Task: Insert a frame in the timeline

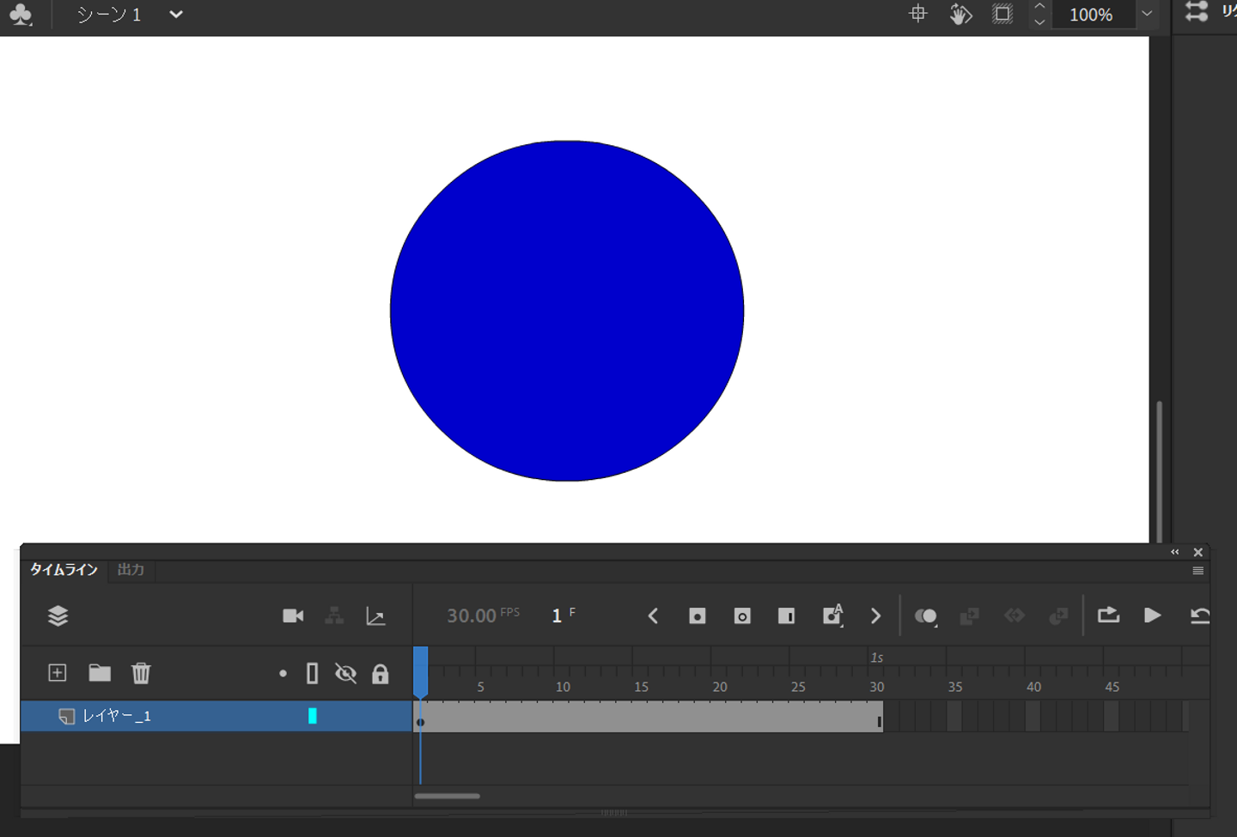Action: click(786, 616)
